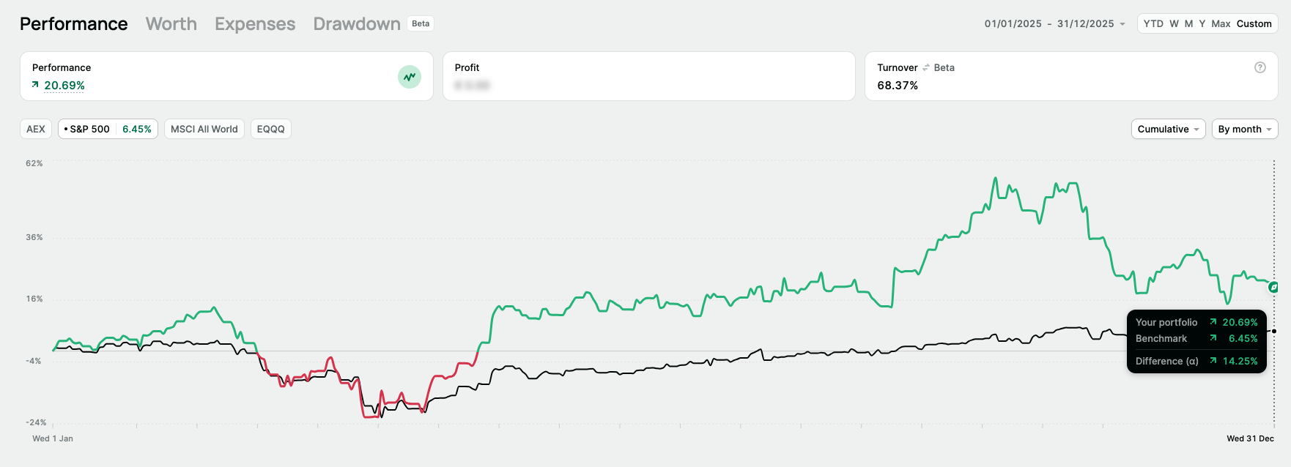The width and height of the screenshot is (1291, 467).
Task: Click the underlined 20.69% performance value
Action: point(64,85)
